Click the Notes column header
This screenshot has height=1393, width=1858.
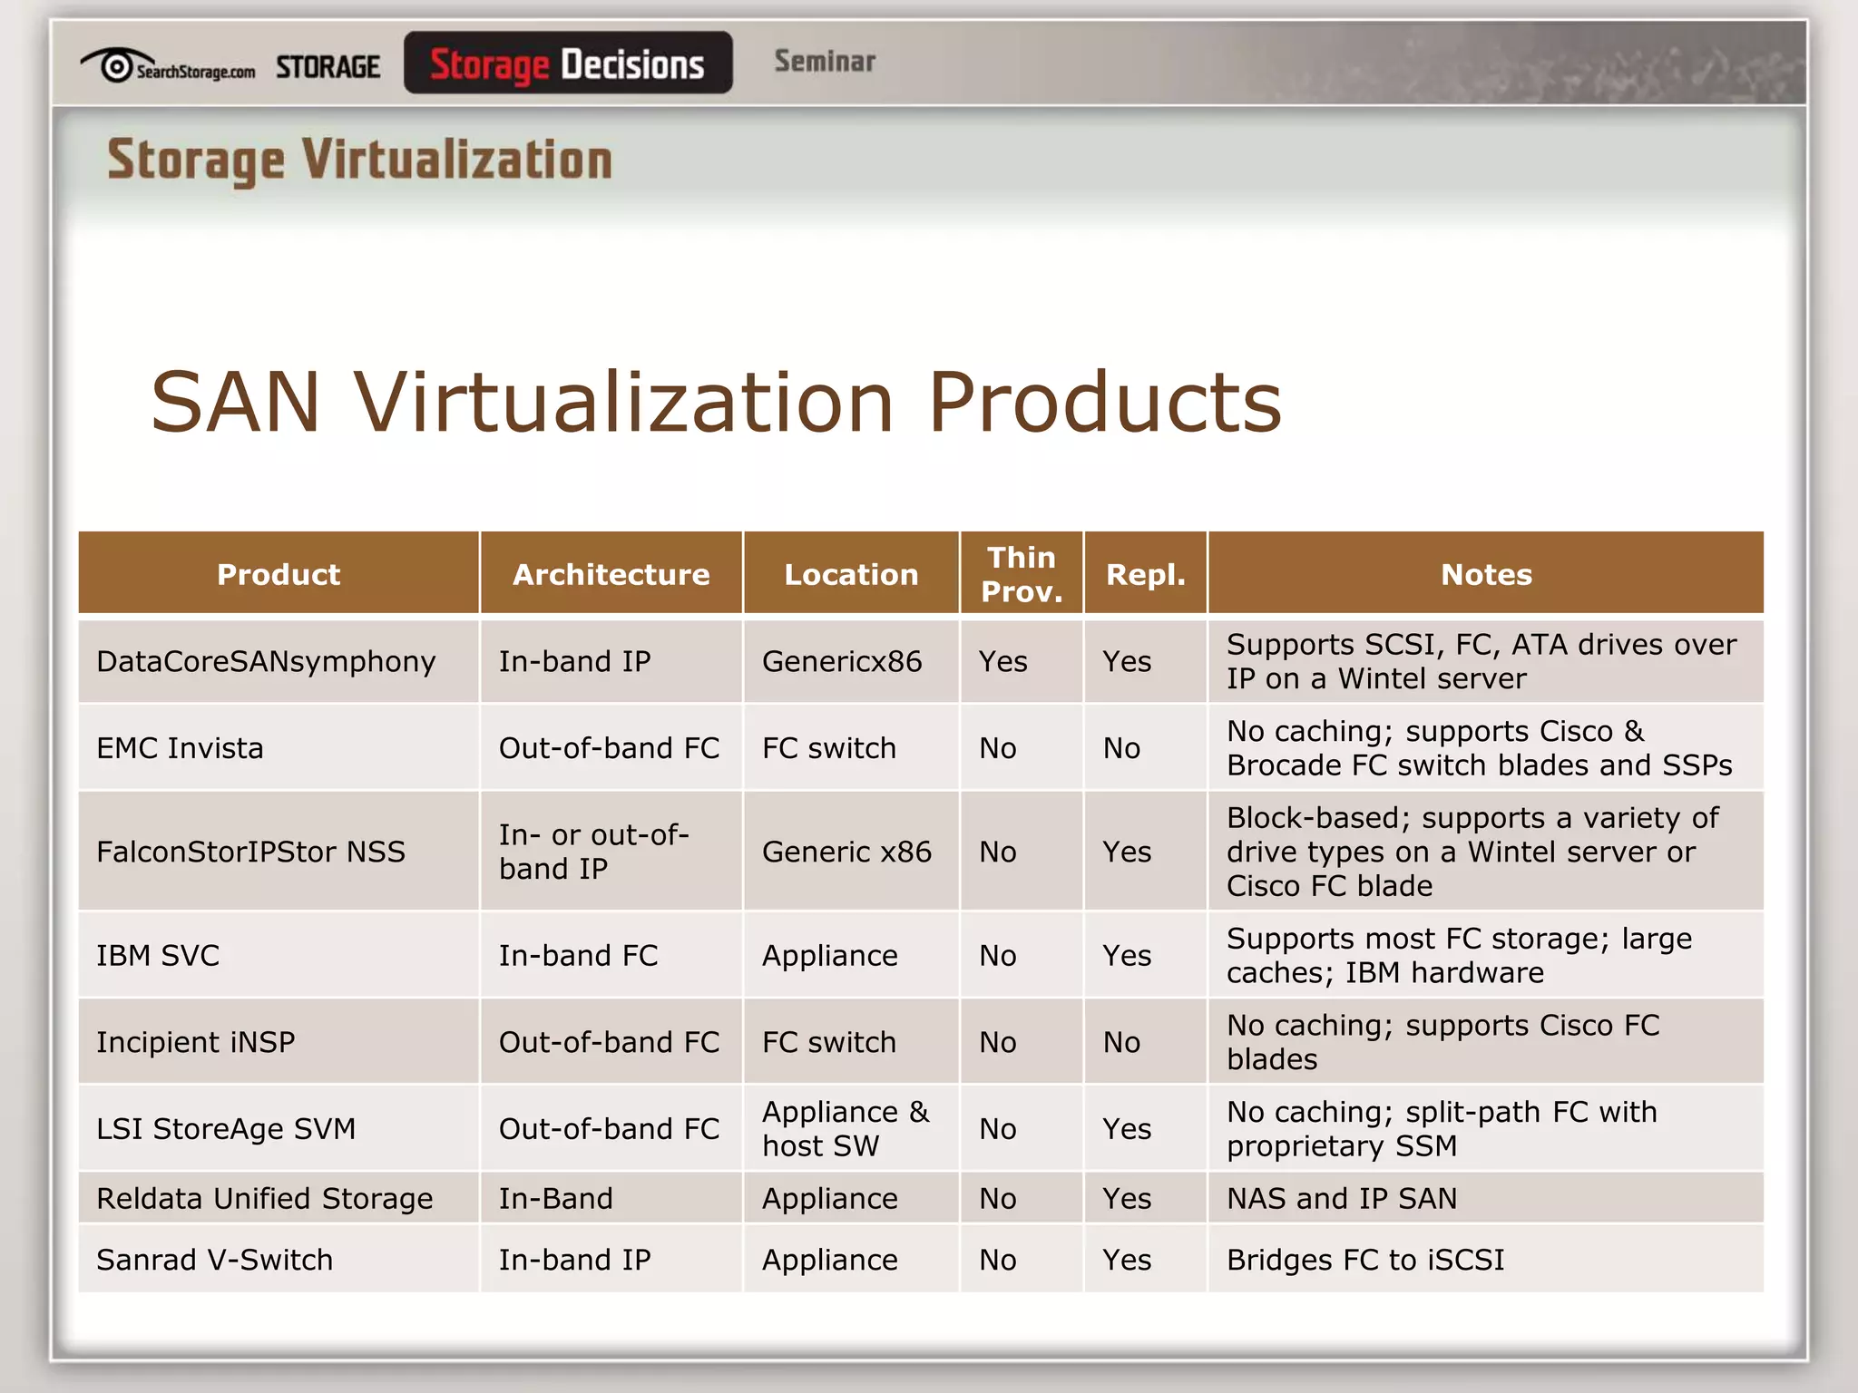pyautogui.click(x=1486, y=573)
